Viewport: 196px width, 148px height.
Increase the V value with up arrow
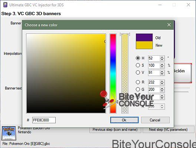point(162,71)
